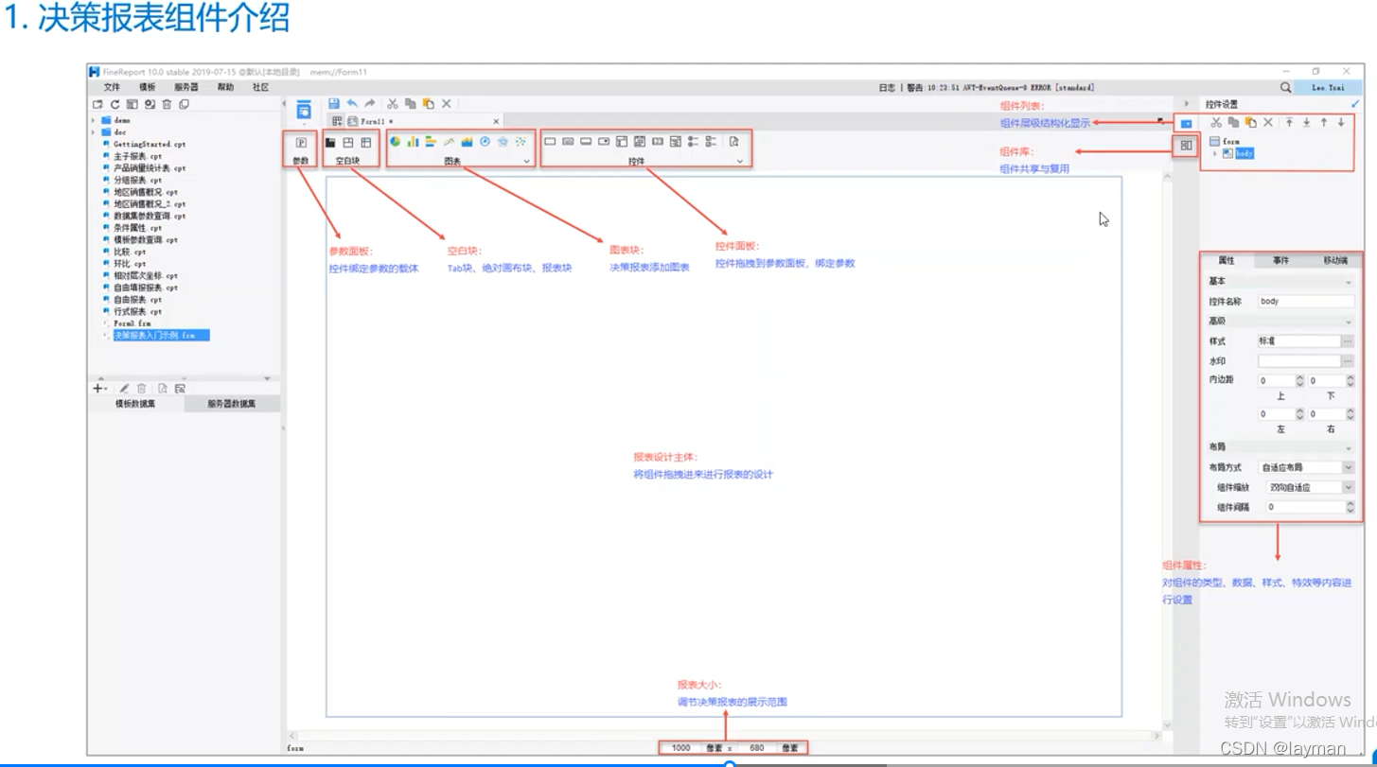
Task: Switch to 模板数据集 tab
Action: (135, 404)
